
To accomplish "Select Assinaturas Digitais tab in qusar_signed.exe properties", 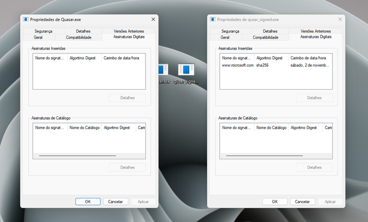I will coord(316,37).
